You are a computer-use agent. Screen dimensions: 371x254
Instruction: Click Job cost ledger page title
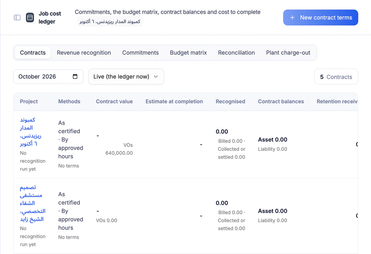[50, 17]
